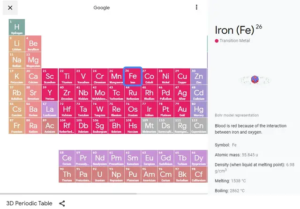300x209 pixels.
Task: Pick the Gold (Au) element tile
Action: pyautogui.click(x=182, y=109)
